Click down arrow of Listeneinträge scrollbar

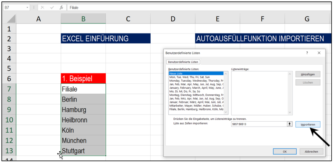289,112
